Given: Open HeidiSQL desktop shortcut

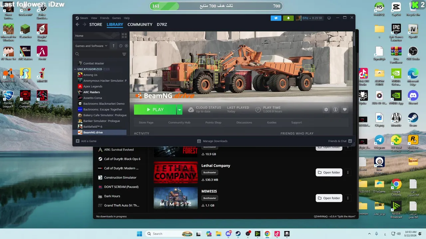Looking at the screenshot, I should point(379,9).
